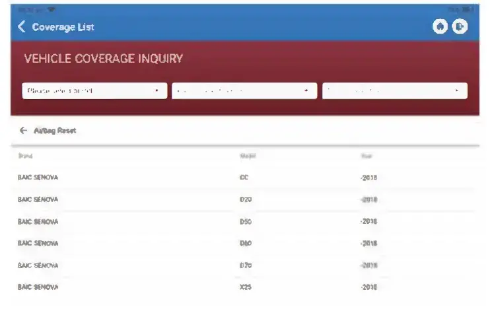Viewport: 490px width, 311px height.
Task: Select the Coverage List title text
Action: pos(63,27)
